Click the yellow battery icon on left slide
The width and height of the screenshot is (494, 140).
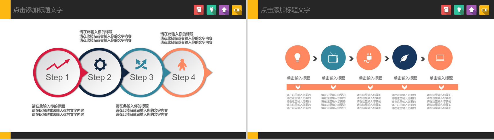point(237,10)
